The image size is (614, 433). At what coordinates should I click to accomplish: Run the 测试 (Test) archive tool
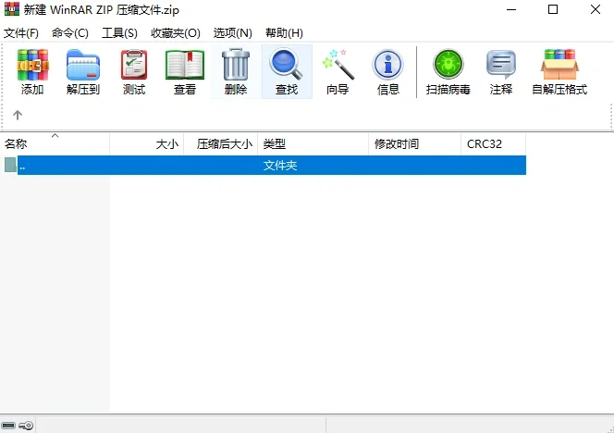click(134, 72)
